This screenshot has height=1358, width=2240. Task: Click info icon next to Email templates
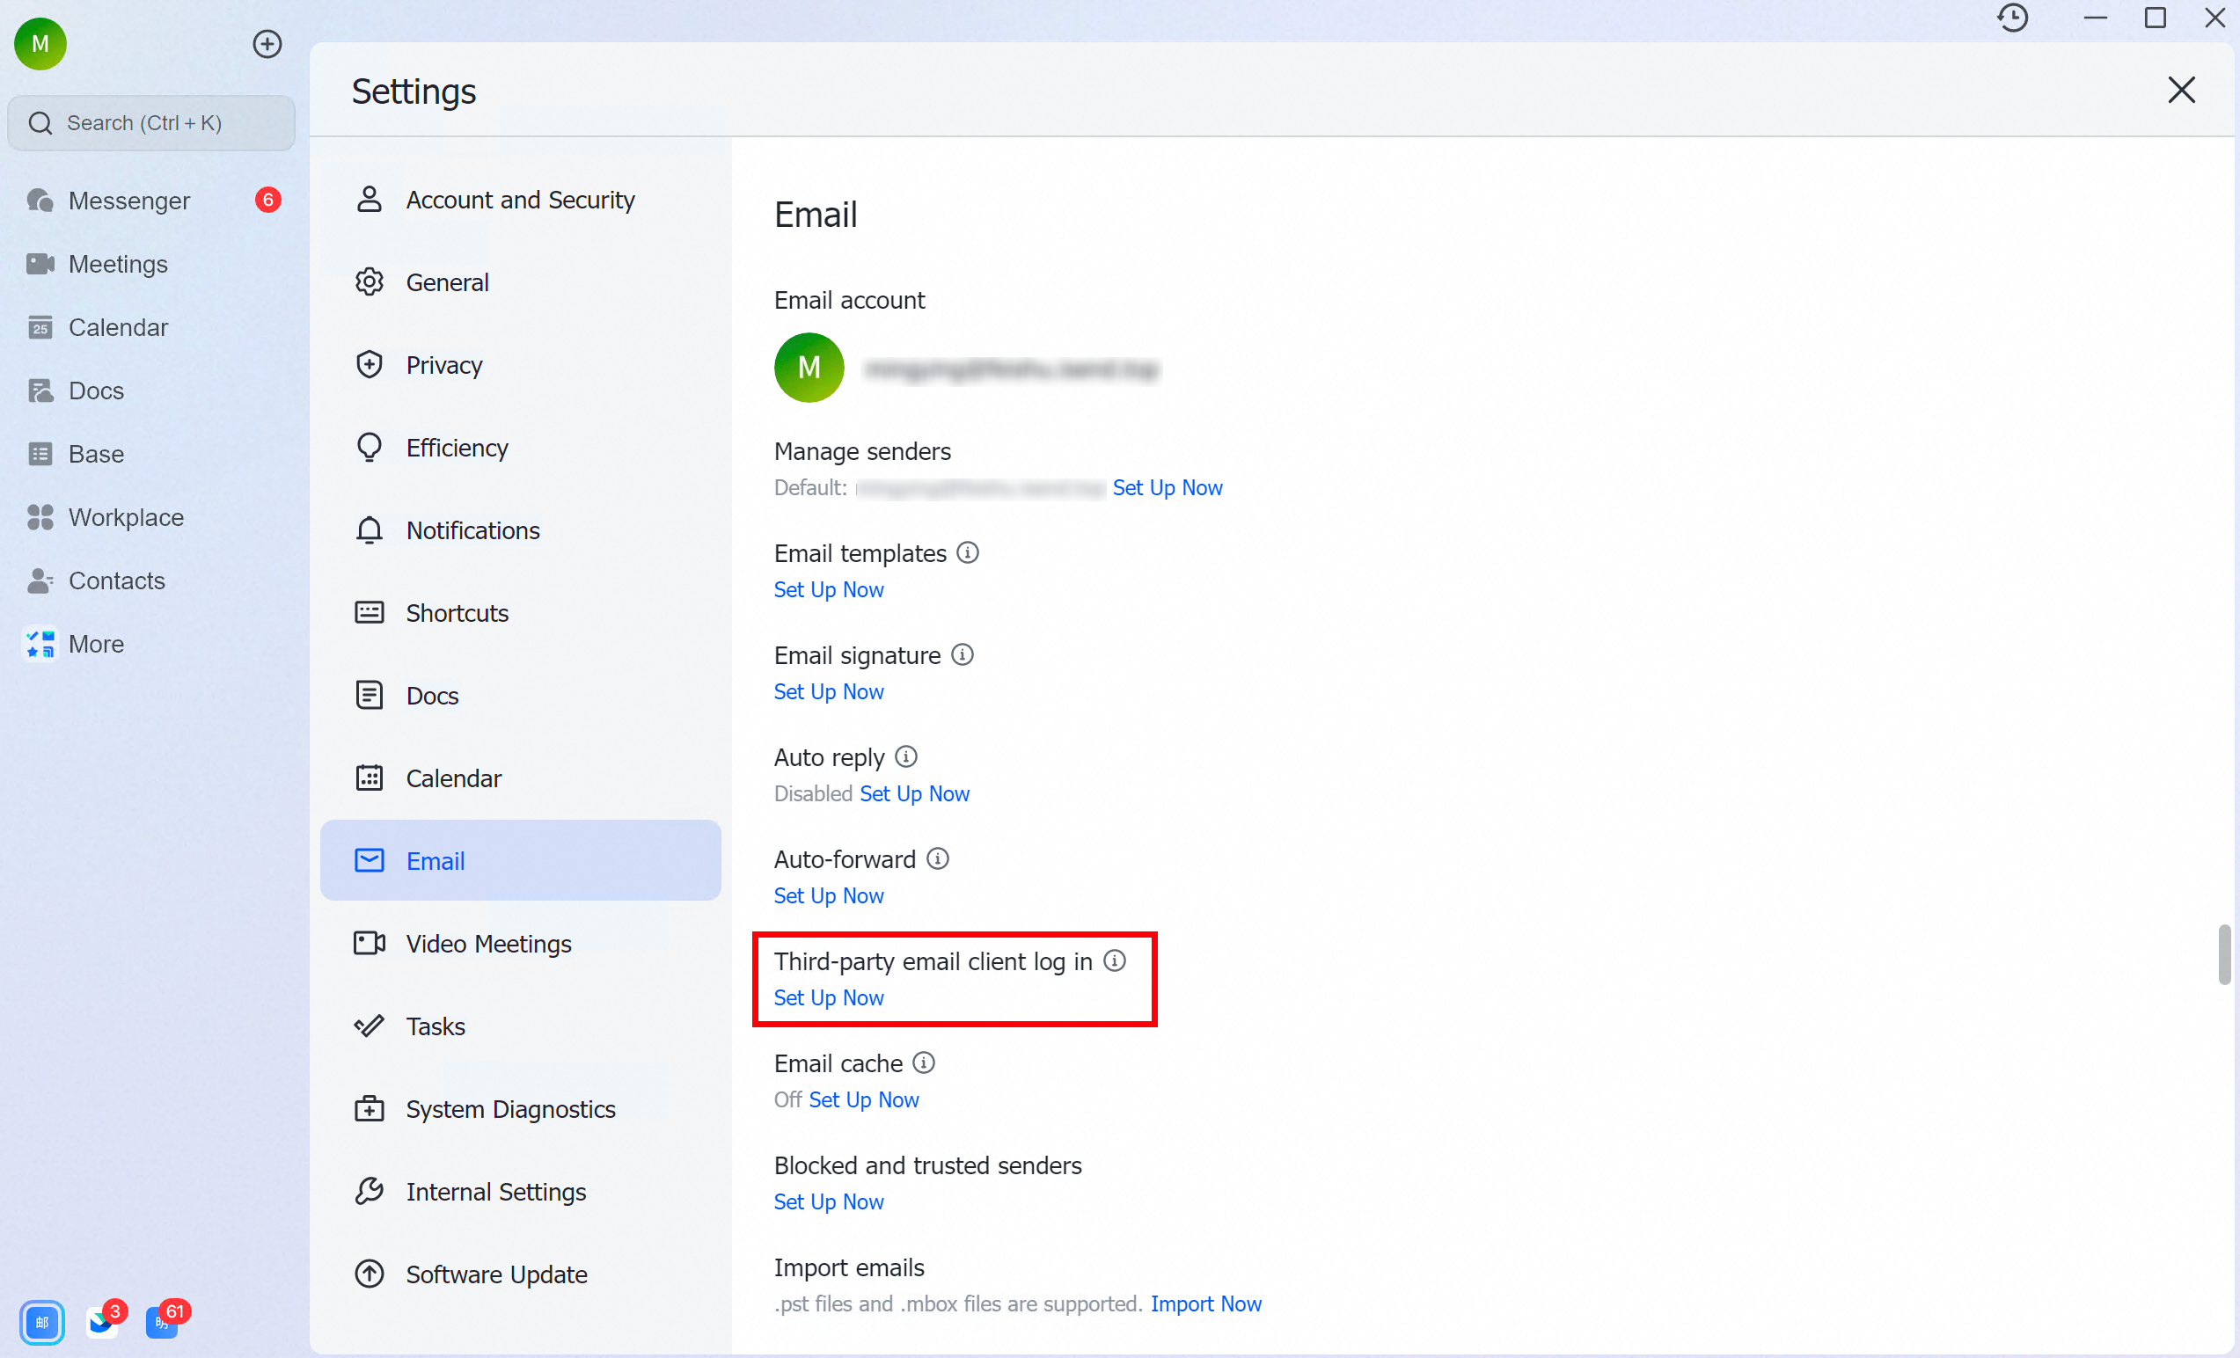[968, 552]
